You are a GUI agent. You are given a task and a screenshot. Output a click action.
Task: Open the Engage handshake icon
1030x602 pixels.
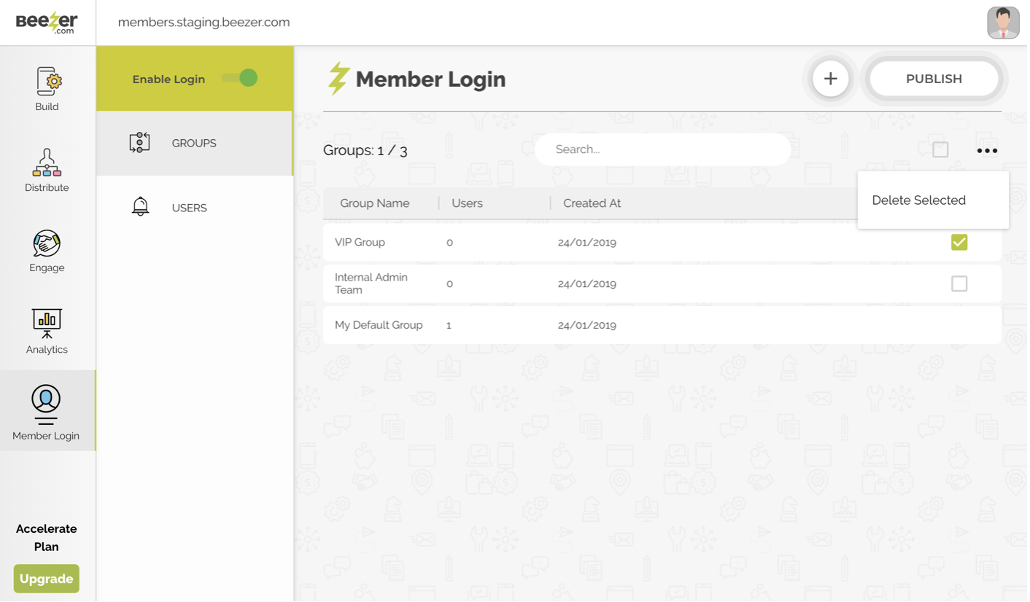47,244
